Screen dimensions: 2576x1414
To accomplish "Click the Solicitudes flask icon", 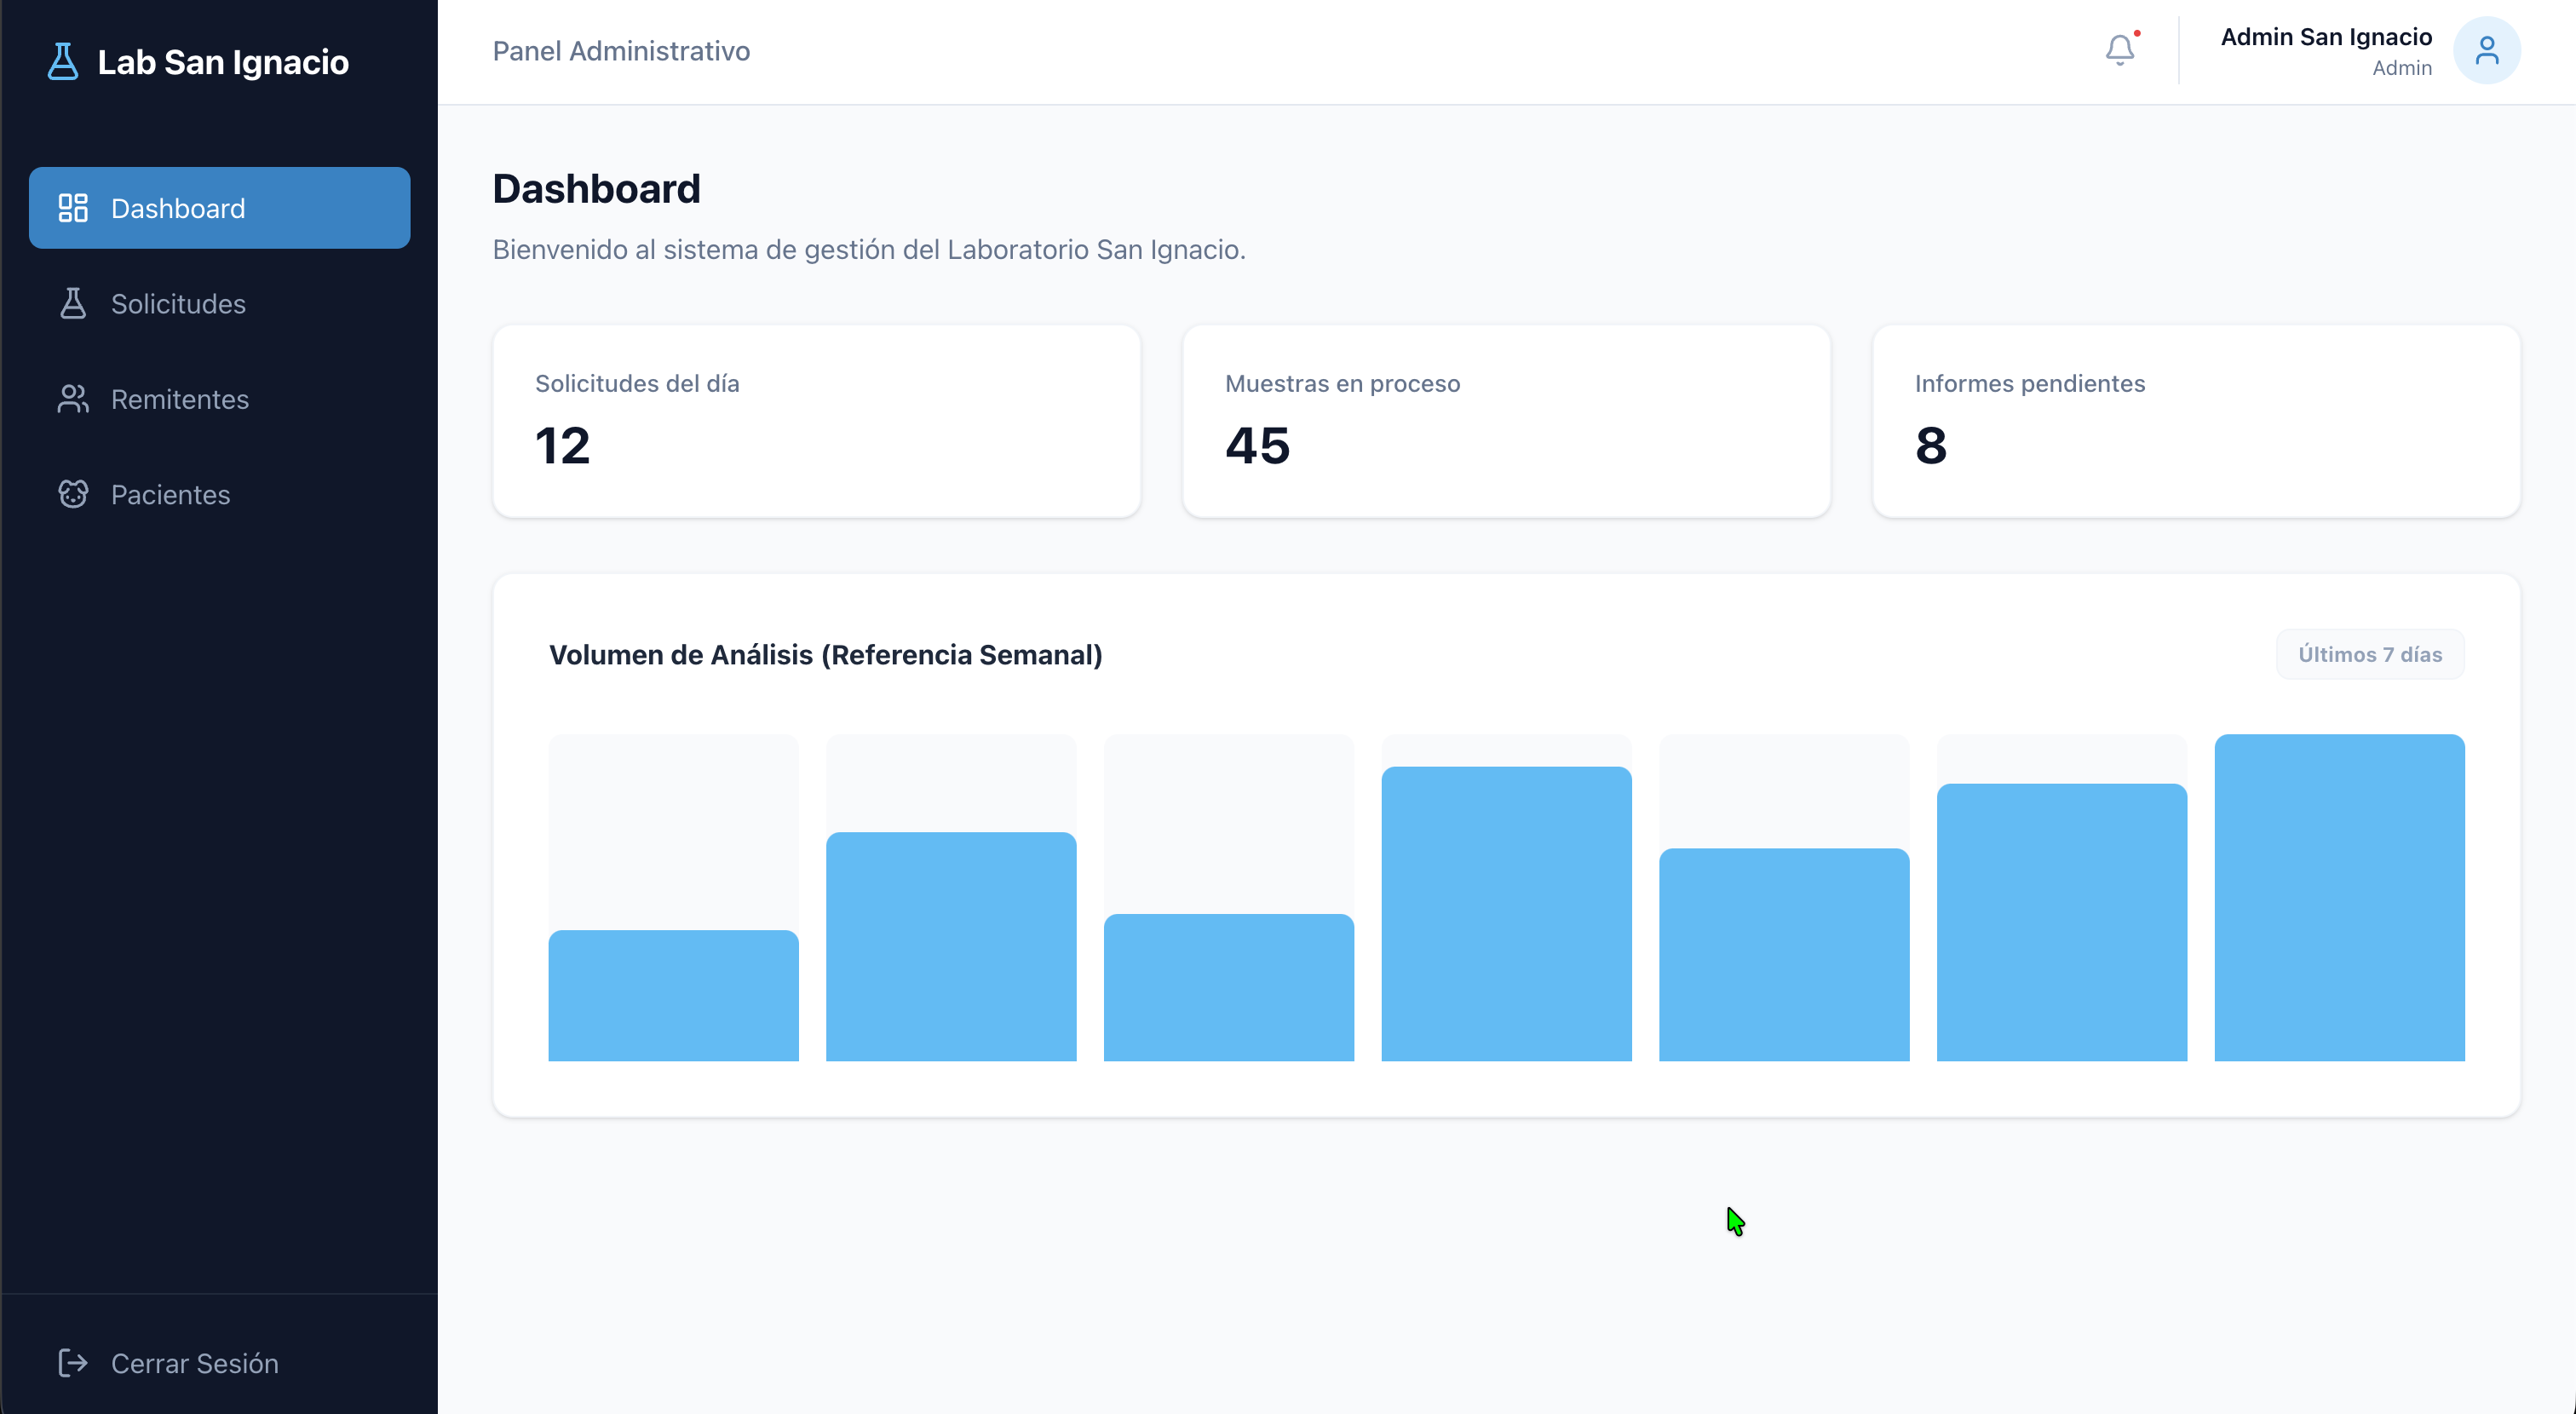I will coord(73,303).
